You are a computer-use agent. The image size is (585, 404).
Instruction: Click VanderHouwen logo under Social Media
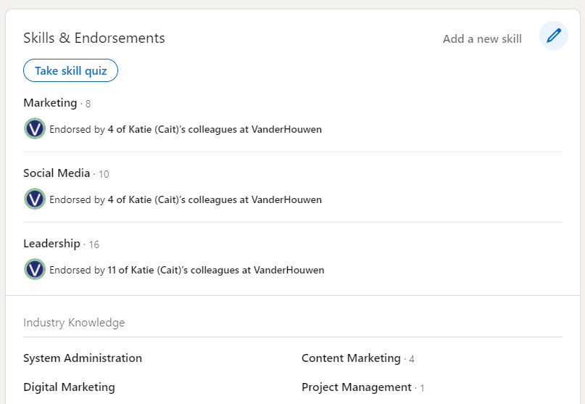pyautogui.click(x=35, y=199)
